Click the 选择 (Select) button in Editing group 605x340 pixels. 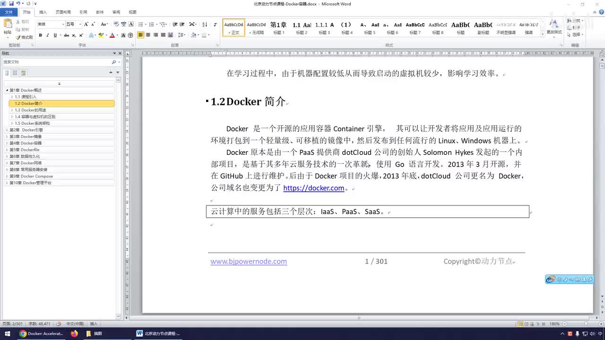click(x=575, y=34)
